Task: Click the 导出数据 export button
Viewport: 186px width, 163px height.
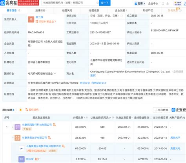Action: pyautogui.click(x=162, y=110)
